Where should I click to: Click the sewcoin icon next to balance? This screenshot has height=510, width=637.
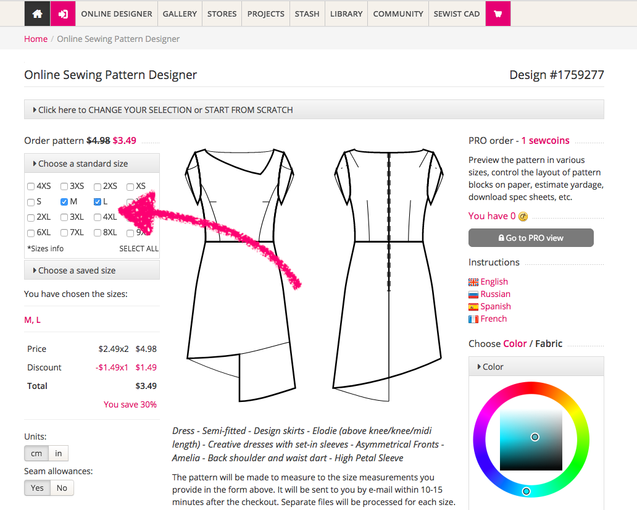tap(523, 217)
